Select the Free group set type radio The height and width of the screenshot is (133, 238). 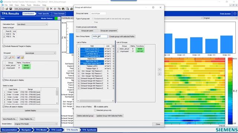[x=93, y=22]
